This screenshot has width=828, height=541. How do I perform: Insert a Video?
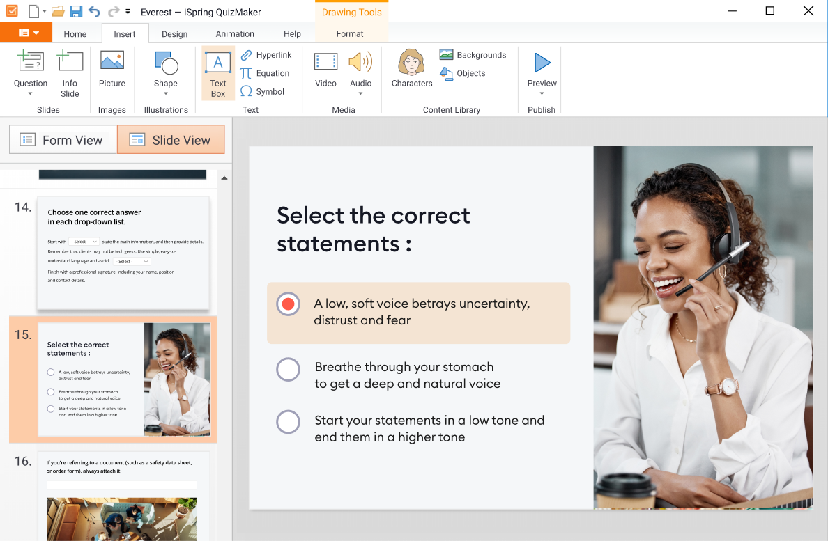click(x=325, y=70)
